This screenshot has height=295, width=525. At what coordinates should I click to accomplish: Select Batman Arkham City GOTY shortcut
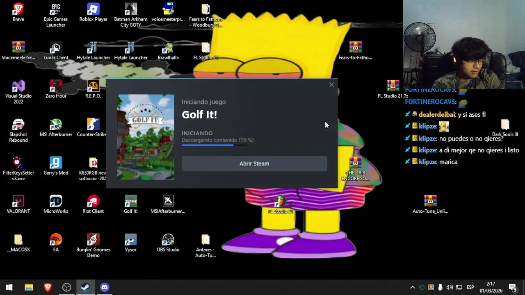131,16
